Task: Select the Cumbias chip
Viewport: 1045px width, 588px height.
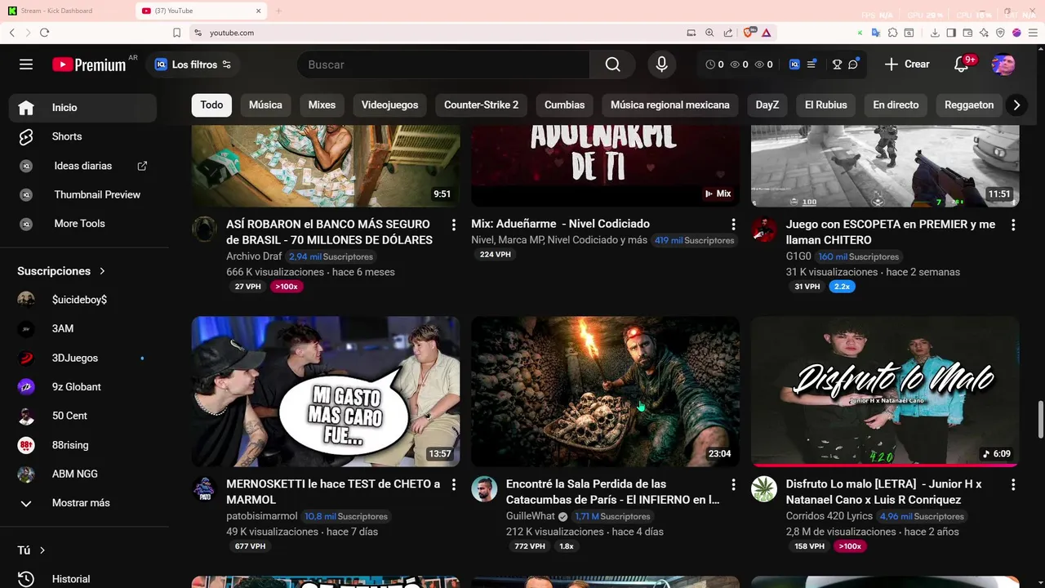Action: [x=564, y=105]
